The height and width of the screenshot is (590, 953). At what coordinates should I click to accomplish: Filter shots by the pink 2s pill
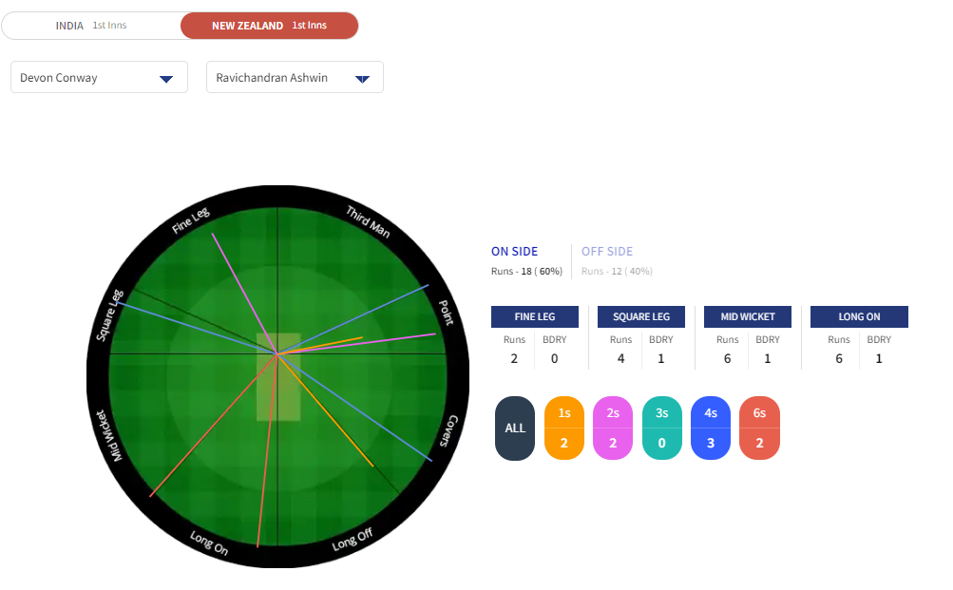coord(613,428)
